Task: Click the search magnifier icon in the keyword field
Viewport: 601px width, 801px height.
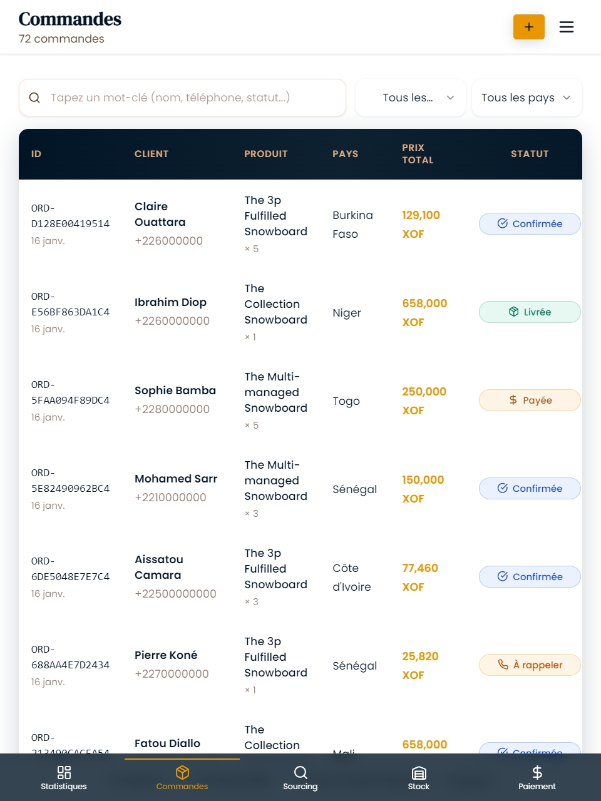Action: (x=34, y=98)
